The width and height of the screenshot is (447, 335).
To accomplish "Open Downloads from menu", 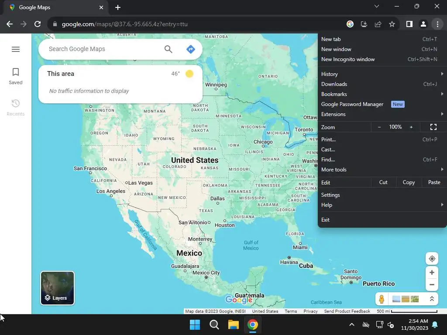I will point(382,84).
